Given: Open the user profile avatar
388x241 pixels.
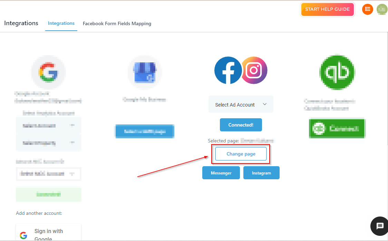Looking at the screenshot, I should (382, 9).
